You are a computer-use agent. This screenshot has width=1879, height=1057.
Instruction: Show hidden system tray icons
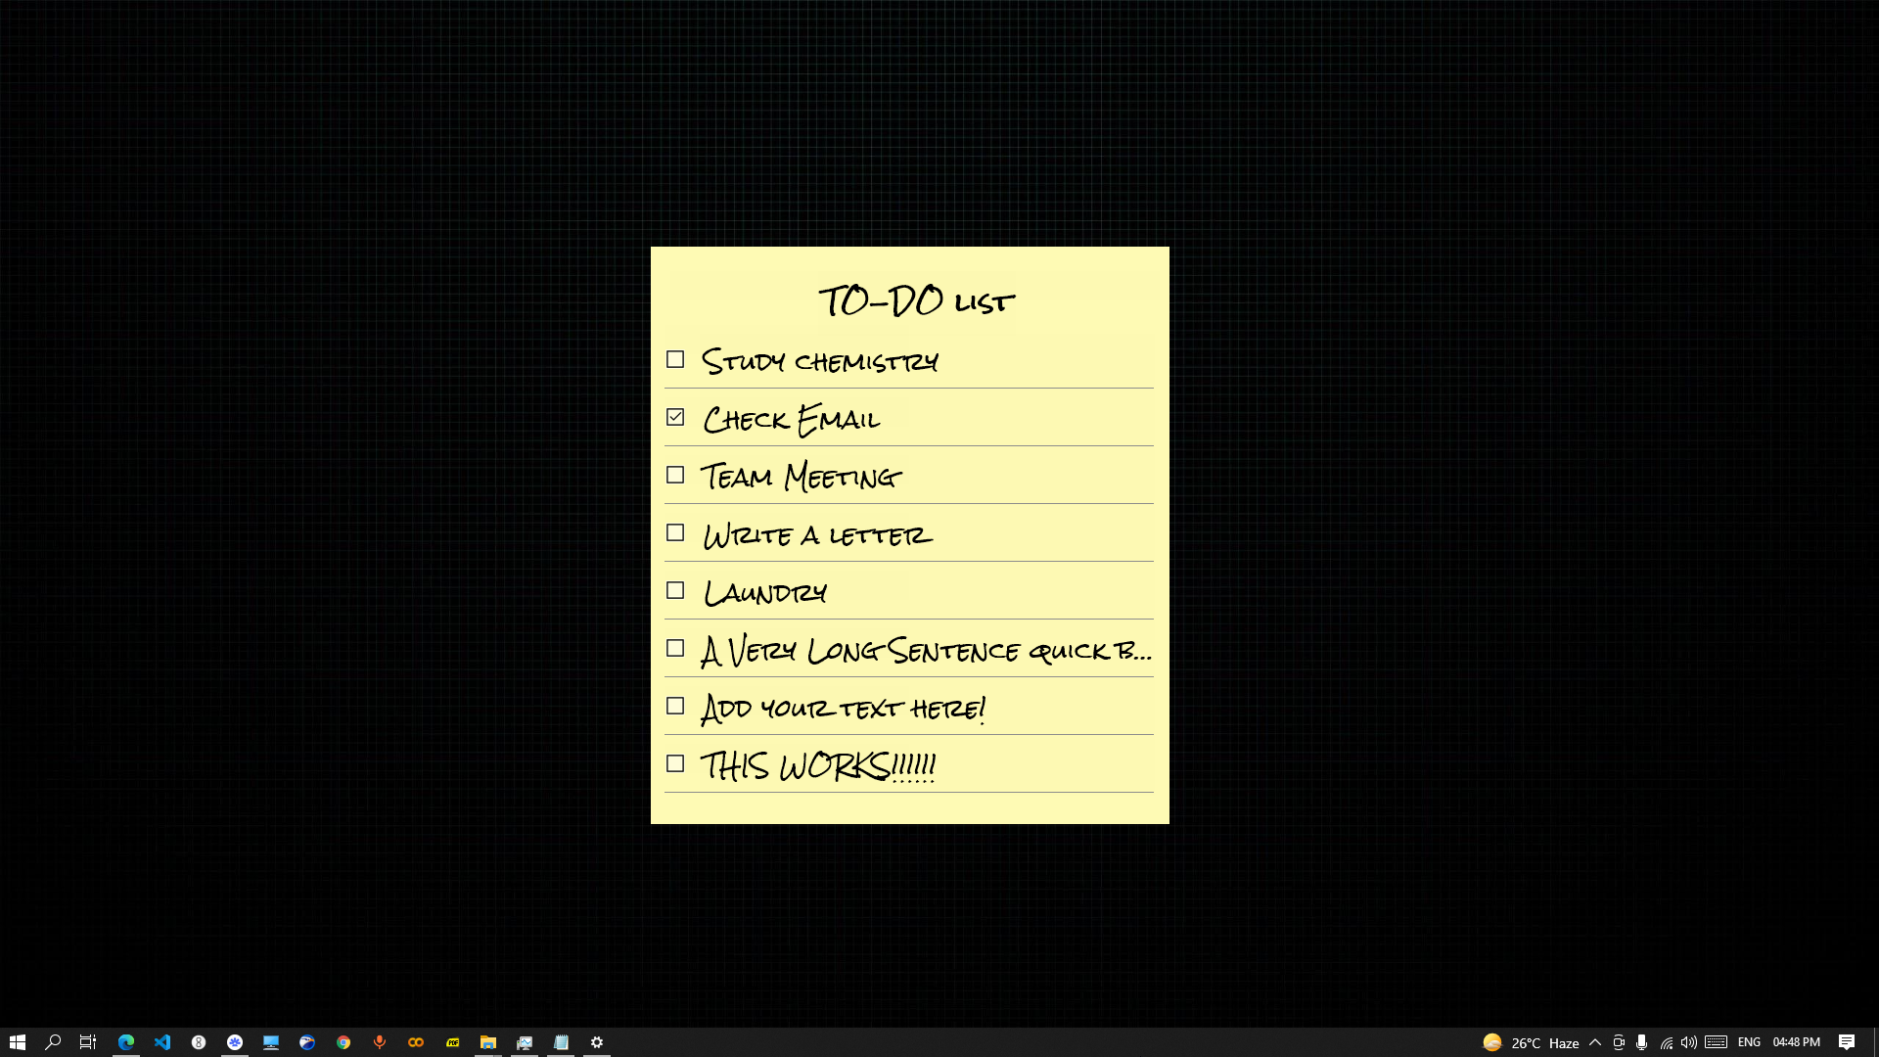click(1595, 1042)
